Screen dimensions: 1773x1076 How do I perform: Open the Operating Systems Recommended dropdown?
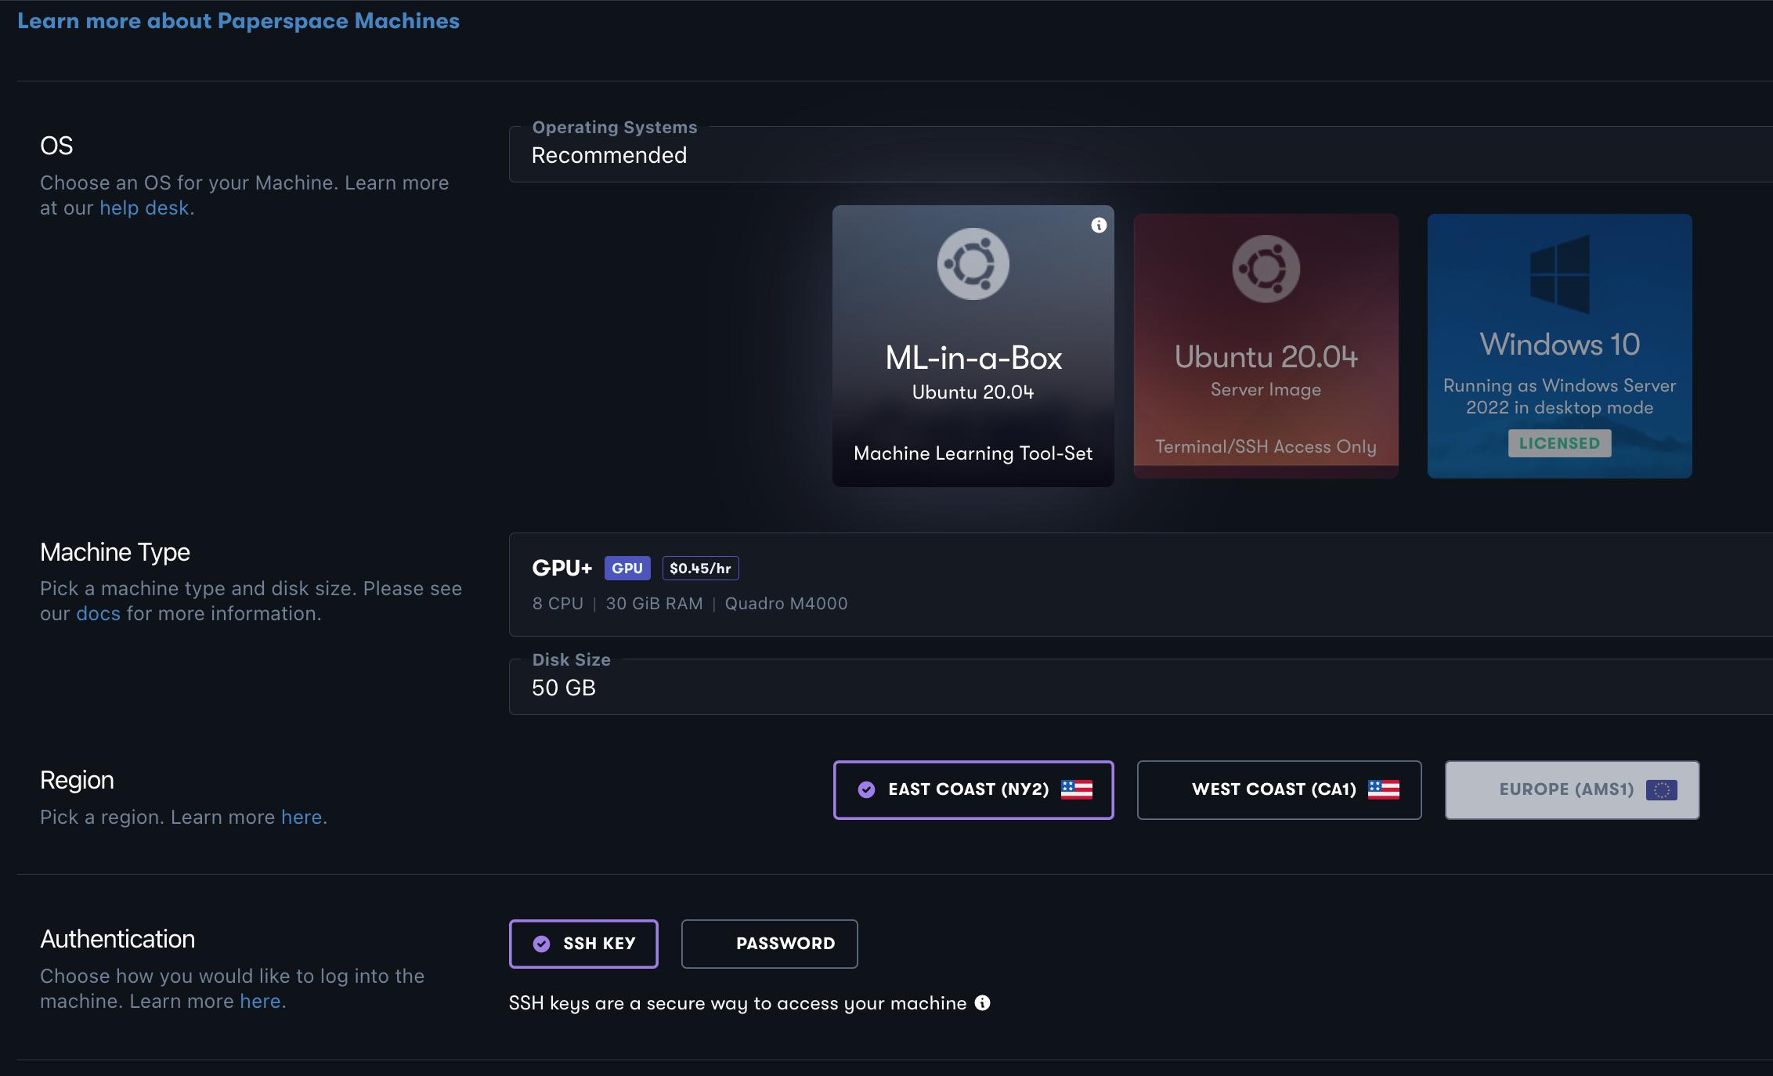(x=1140, y=154)
